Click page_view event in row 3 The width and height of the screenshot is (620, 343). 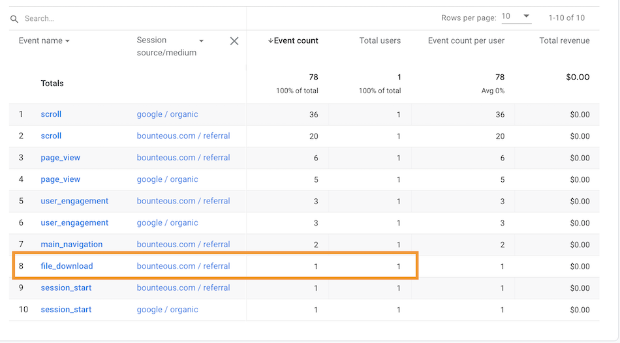tap(61, 158)
